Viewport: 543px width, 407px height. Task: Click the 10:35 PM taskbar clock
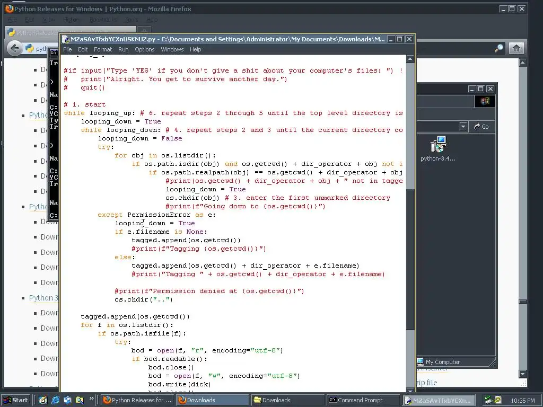coord(522,401)
